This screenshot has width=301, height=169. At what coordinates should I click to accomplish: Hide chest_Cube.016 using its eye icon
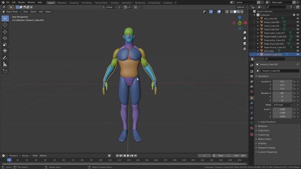pyautogui.click(x=298, y=26)
